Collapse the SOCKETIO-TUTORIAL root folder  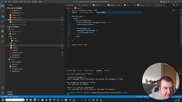click(x=6, y=27)
